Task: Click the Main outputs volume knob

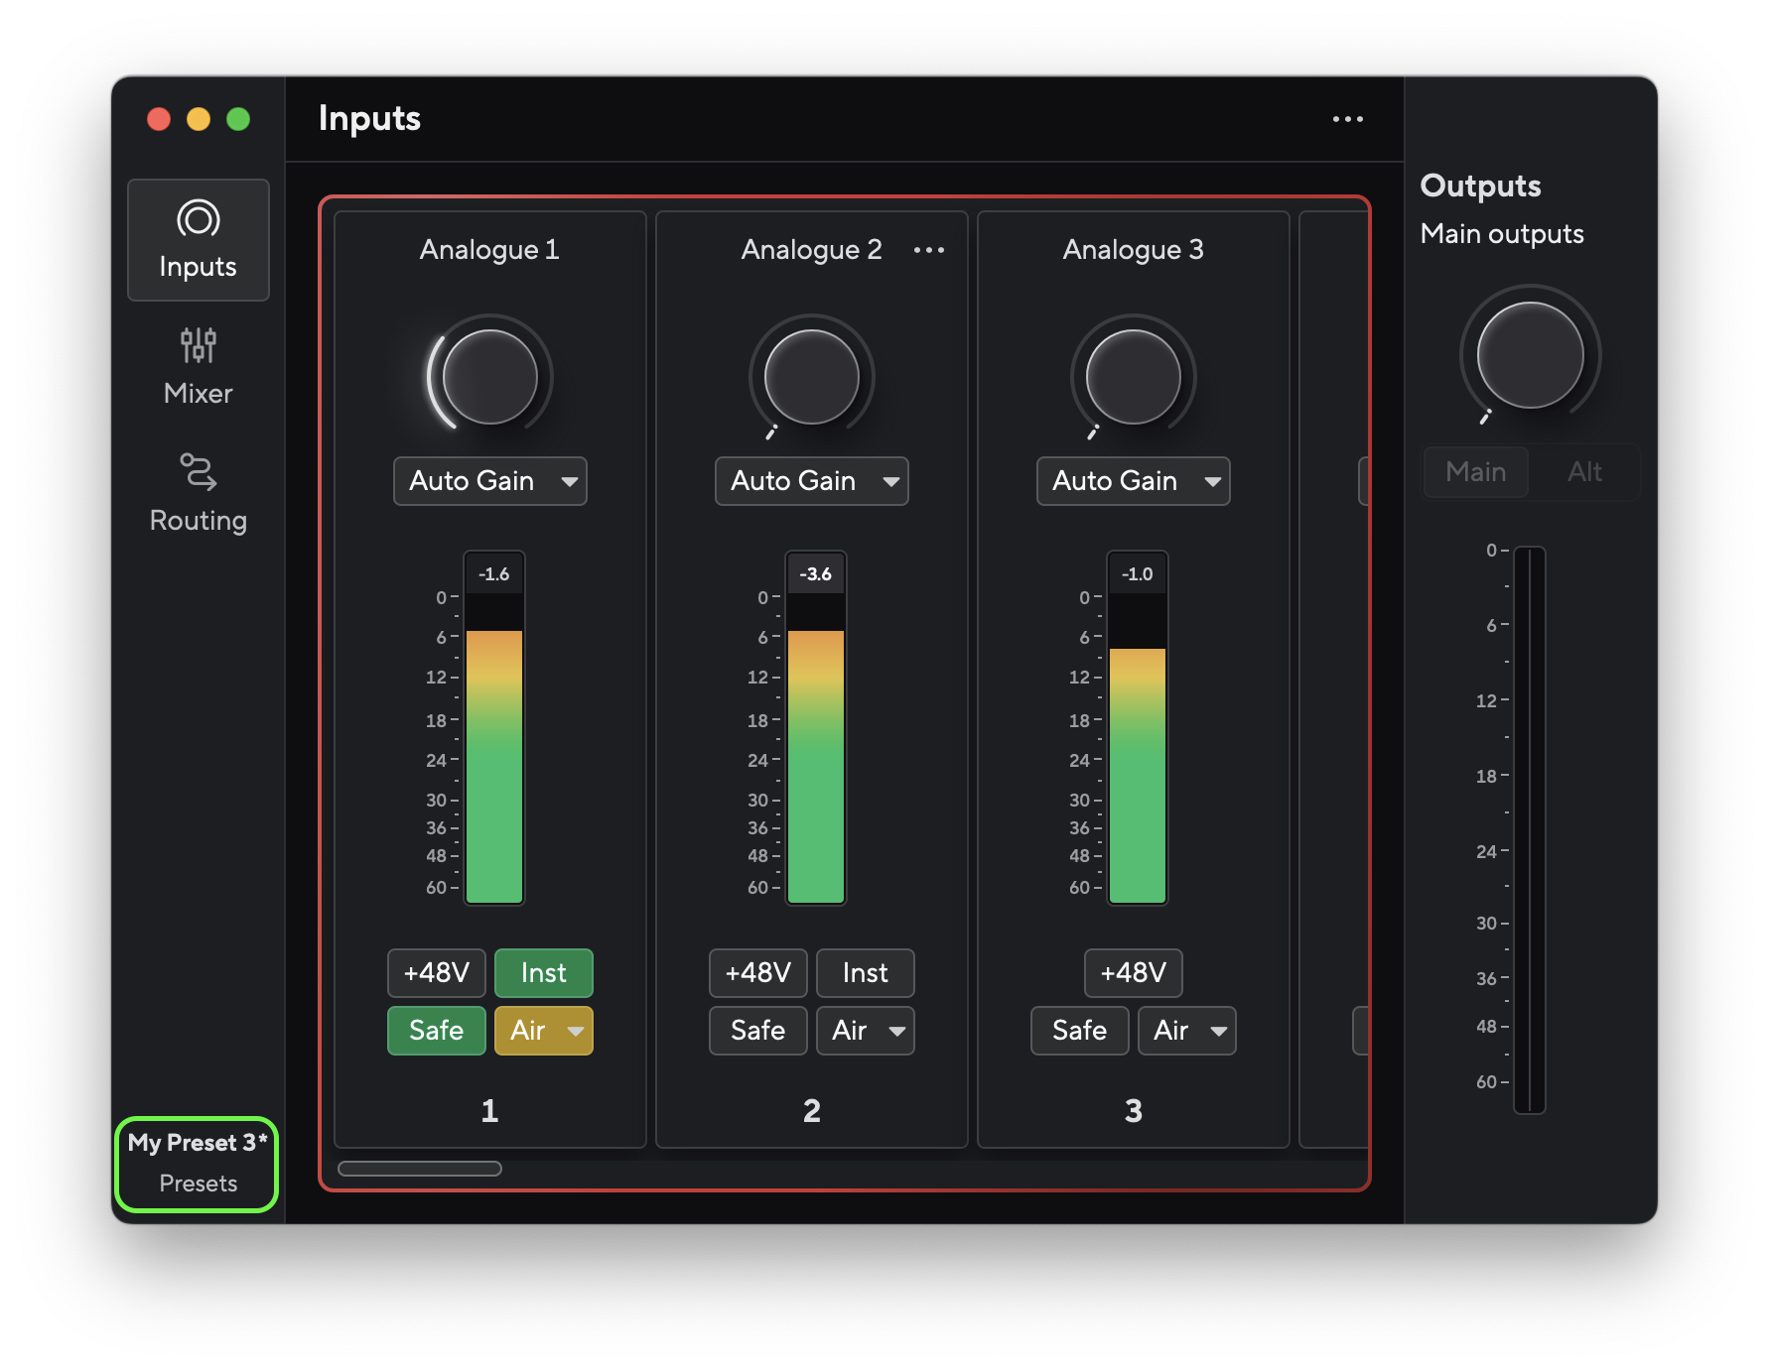Action: pyautogui.click(x=1529, y=355)
